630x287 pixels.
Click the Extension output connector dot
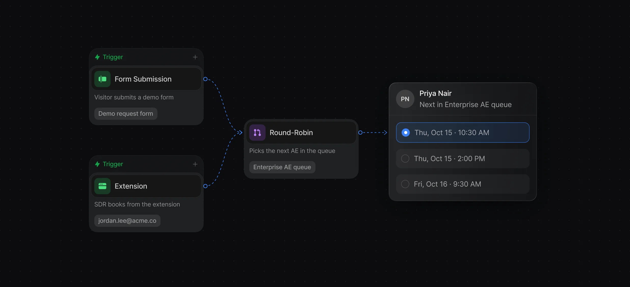pyautogui.click(x=205, y=186)
